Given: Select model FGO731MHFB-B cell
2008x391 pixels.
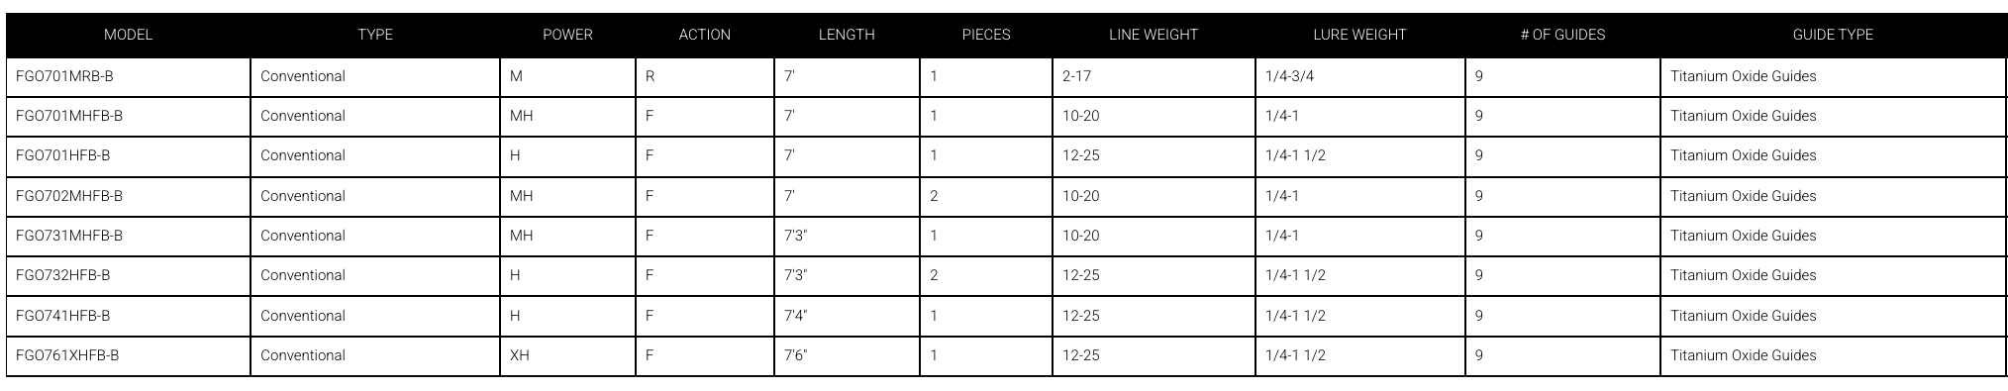Looking at the screenshot, I should [128, 236].
